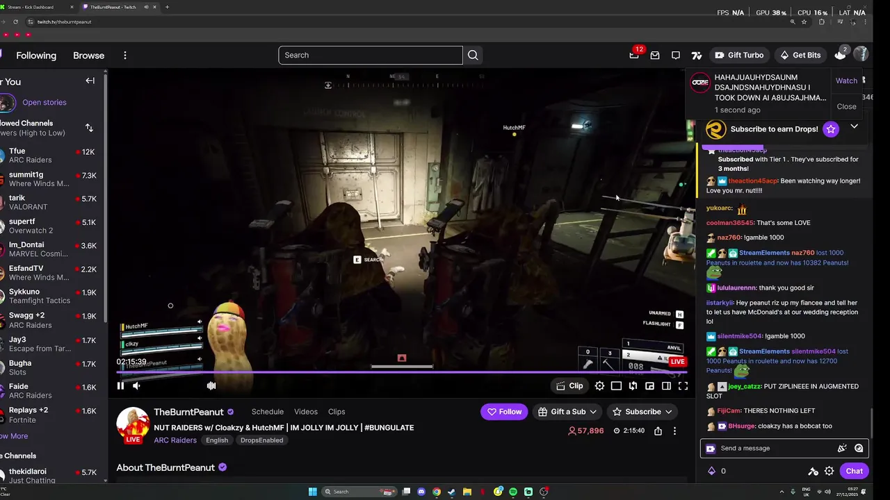The height and width of the screenshot is (500, 890).
Task: Open Bits balance diamond icon
Action: [x=711, y=471]
